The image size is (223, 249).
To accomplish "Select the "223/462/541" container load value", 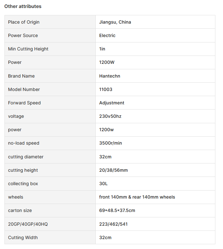I will (x=114, y=224).
